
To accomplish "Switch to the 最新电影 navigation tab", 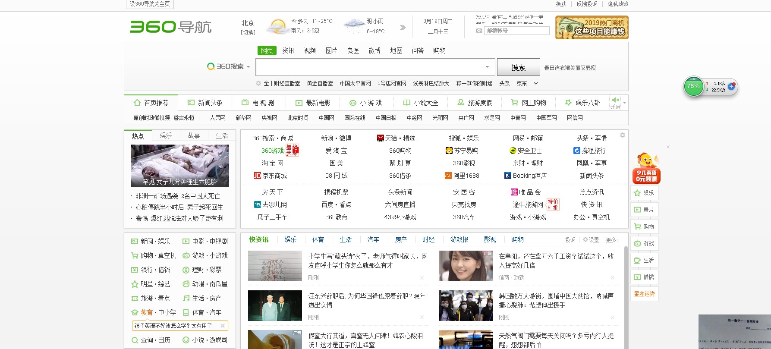I will 313,103.
